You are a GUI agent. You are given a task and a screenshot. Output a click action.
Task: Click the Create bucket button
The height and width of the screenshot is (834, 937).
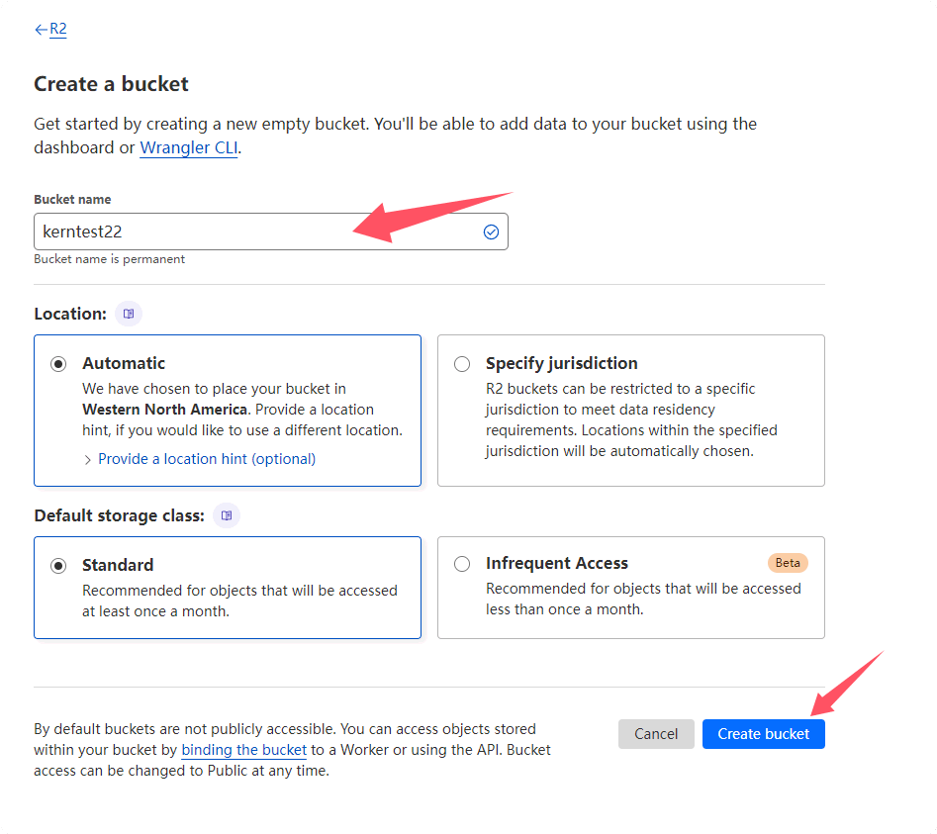[763, 734]
